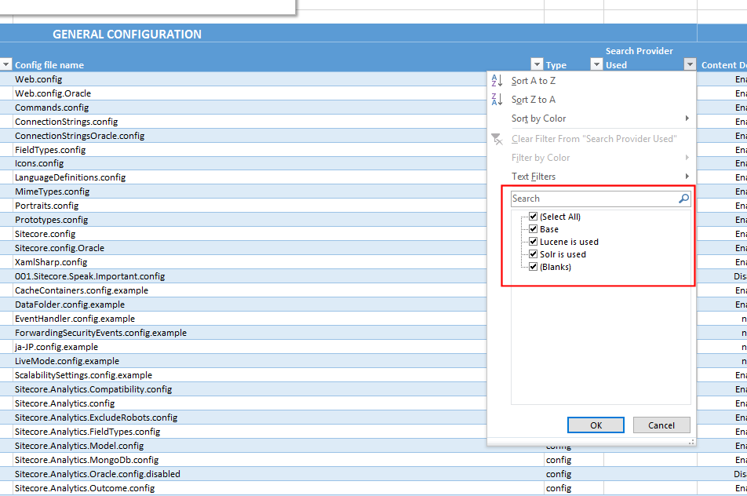Expand the Sort by Color submenu arrow

[x=687, y=118]
